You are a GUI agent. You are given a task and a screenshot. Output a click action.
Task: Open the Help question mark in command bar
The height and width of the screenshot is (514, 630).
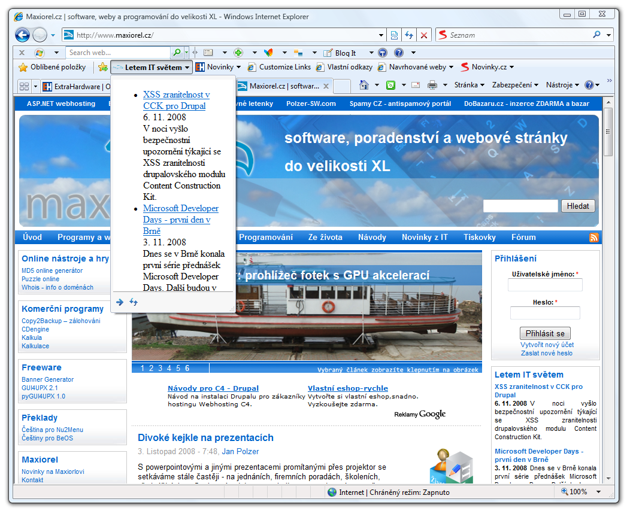(589, 85)
